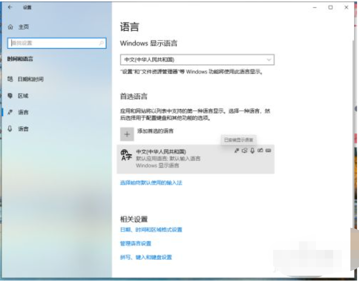Click the 中文 language A字 icon

[126, 155]
